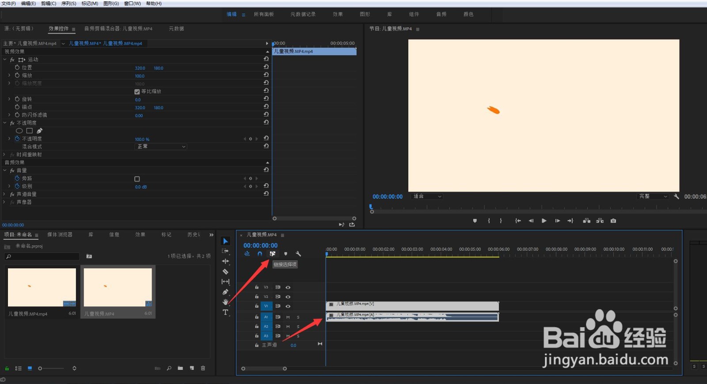Click Export Frame camera icon

point(613,221)
